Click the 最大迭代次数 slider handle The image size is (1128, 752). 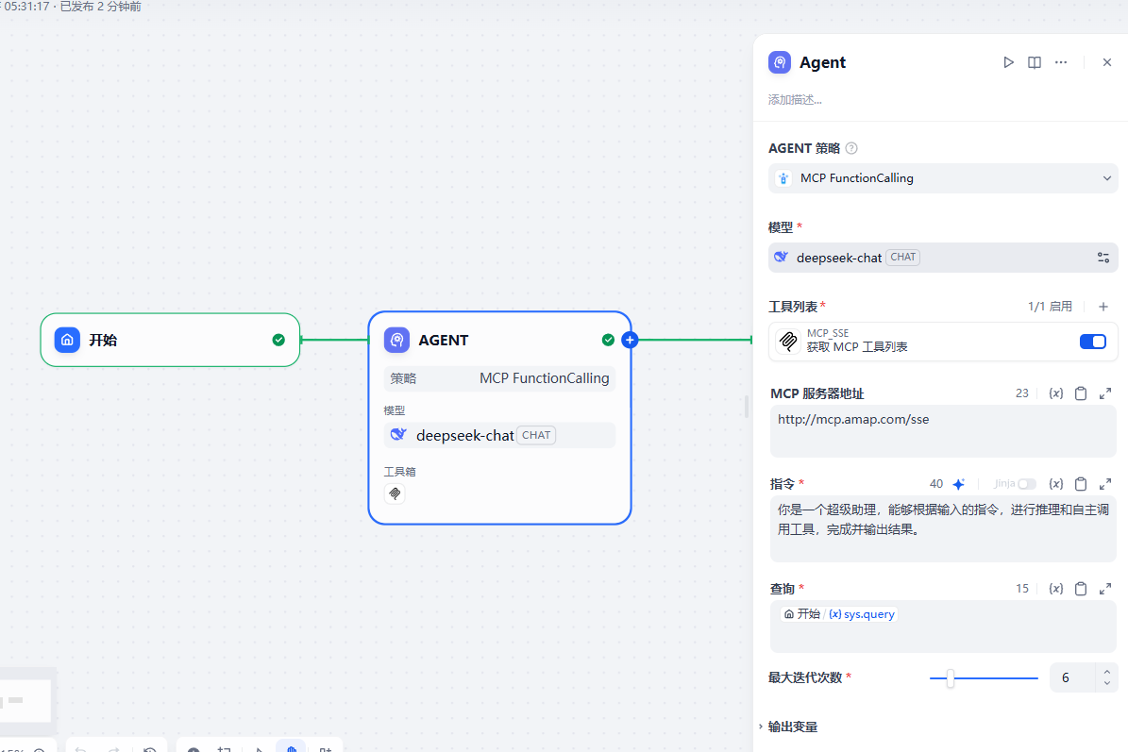pyautogui.click(x=951, y=677)
